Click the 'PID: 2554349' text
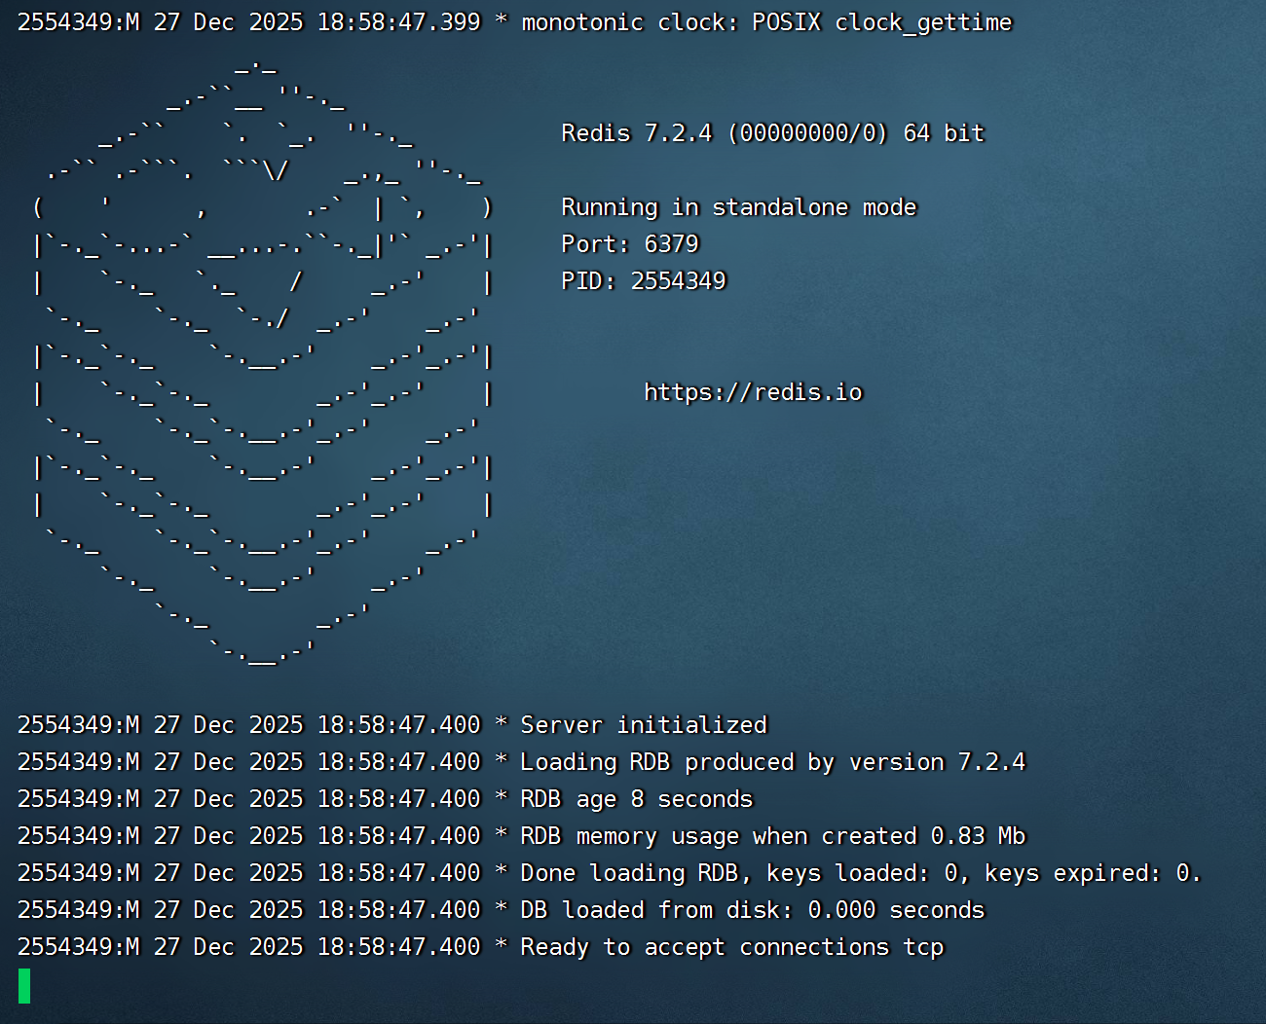Viewport: 1266px width, 1024px height. click(x=644, y=281)
